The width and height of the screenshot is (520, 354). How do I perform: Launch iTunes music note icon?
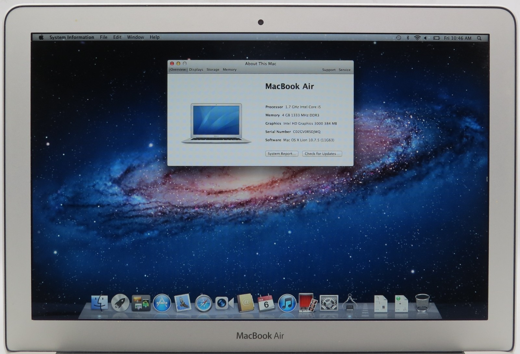pos(287,303)
